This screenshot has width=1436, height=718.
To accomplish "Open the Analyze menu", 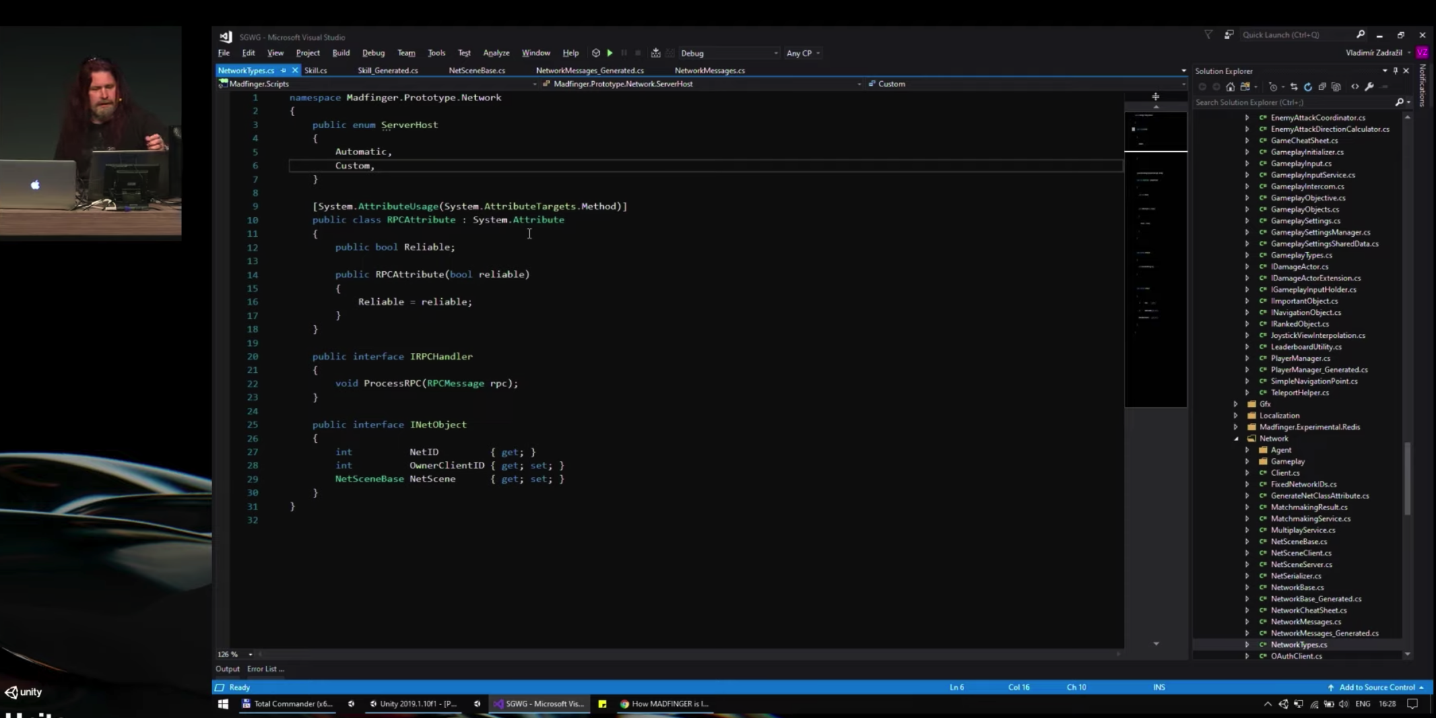I will tap(496, 53).
